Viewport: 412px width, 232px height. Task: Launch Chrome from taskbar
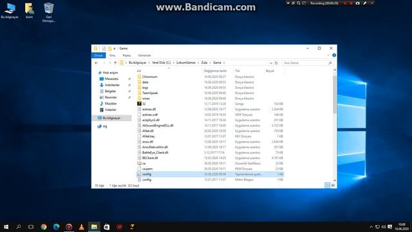pyautogui.click(x=44, y=227)
